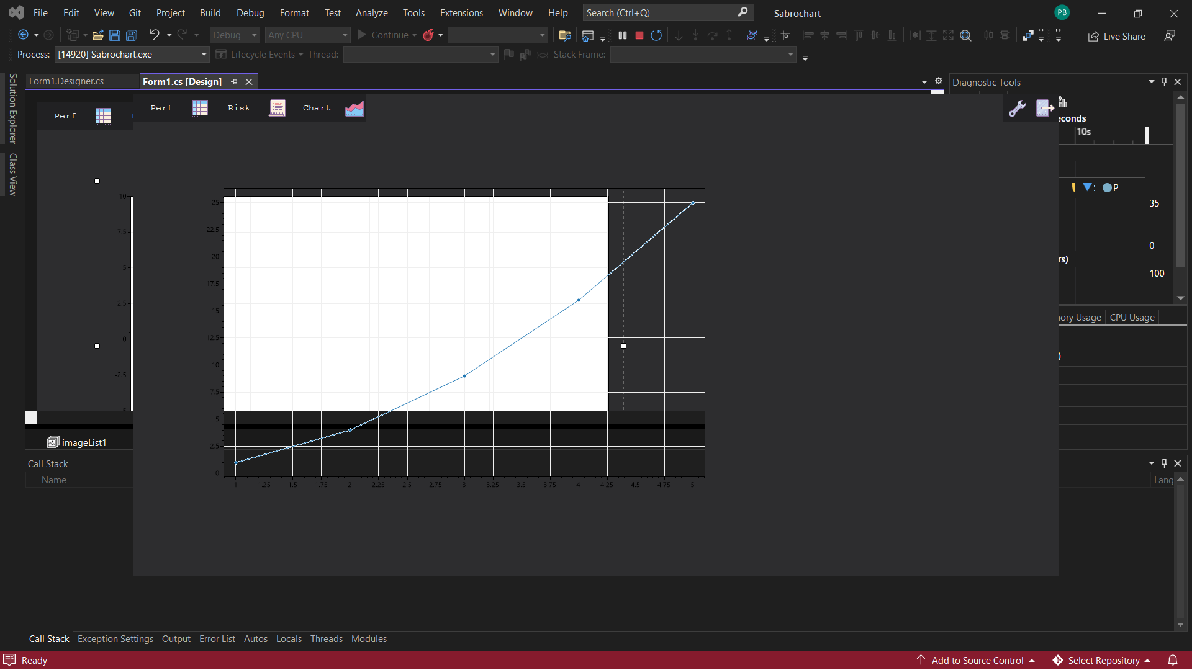Click the Hot Reload flame icon
The width and height of the screenshot is (1192, 670).
[428, 35]
